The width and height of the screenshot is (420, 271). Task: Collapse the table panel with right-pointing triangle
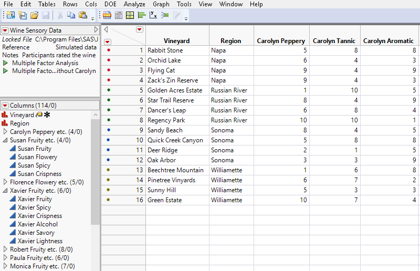click(x=96, y=30)
